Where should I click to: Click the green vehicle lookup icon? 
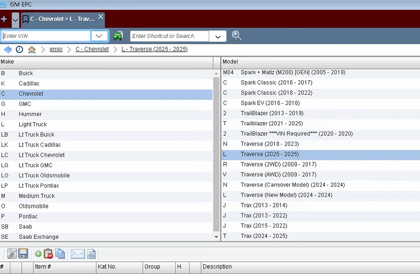coord(118,36)
